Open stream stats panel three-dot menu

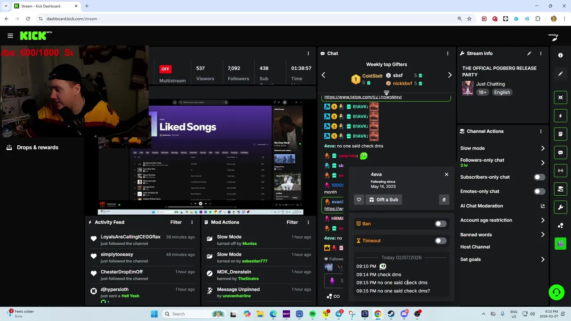point(308,53)
